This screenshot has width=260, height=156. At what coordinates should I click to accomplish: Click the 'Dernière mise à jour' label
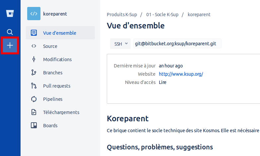(x=135, y=66)
